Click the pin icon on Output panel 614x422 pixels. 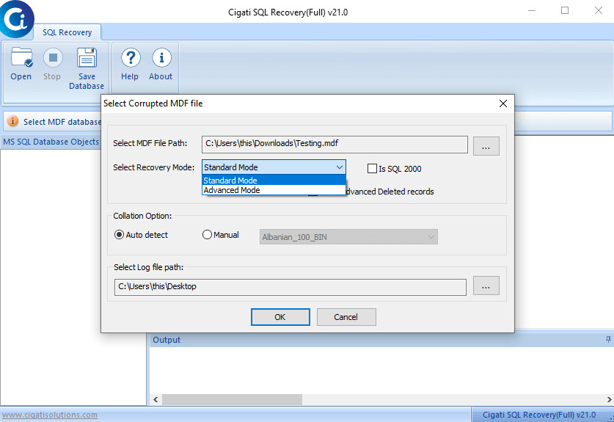[608, 339]
